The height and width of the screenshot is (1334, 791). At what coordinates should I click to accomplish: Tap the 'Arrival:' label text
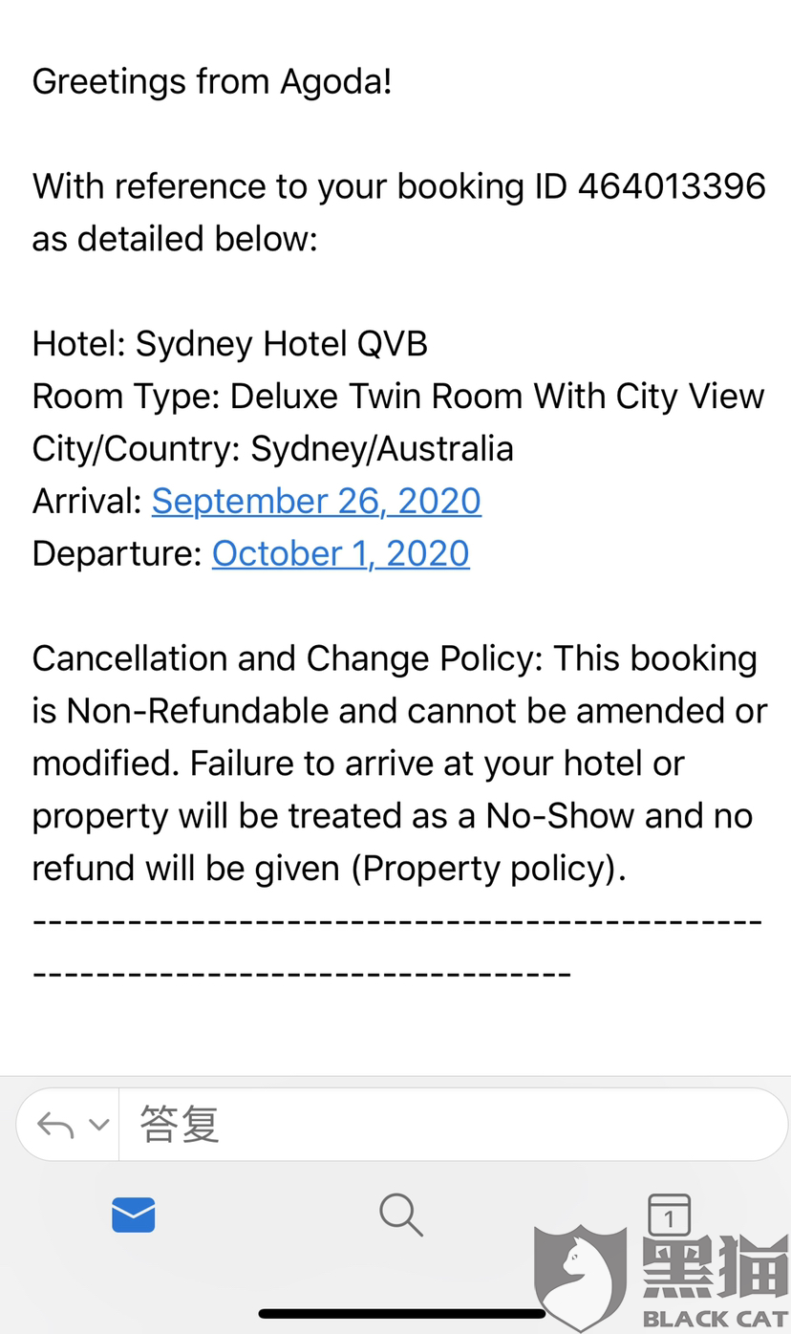(x=88, y=501)
